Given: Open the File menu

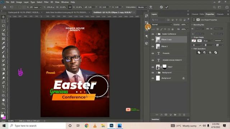Looking at the screenshot, I should pyautogui.click(x=7, y=2).
